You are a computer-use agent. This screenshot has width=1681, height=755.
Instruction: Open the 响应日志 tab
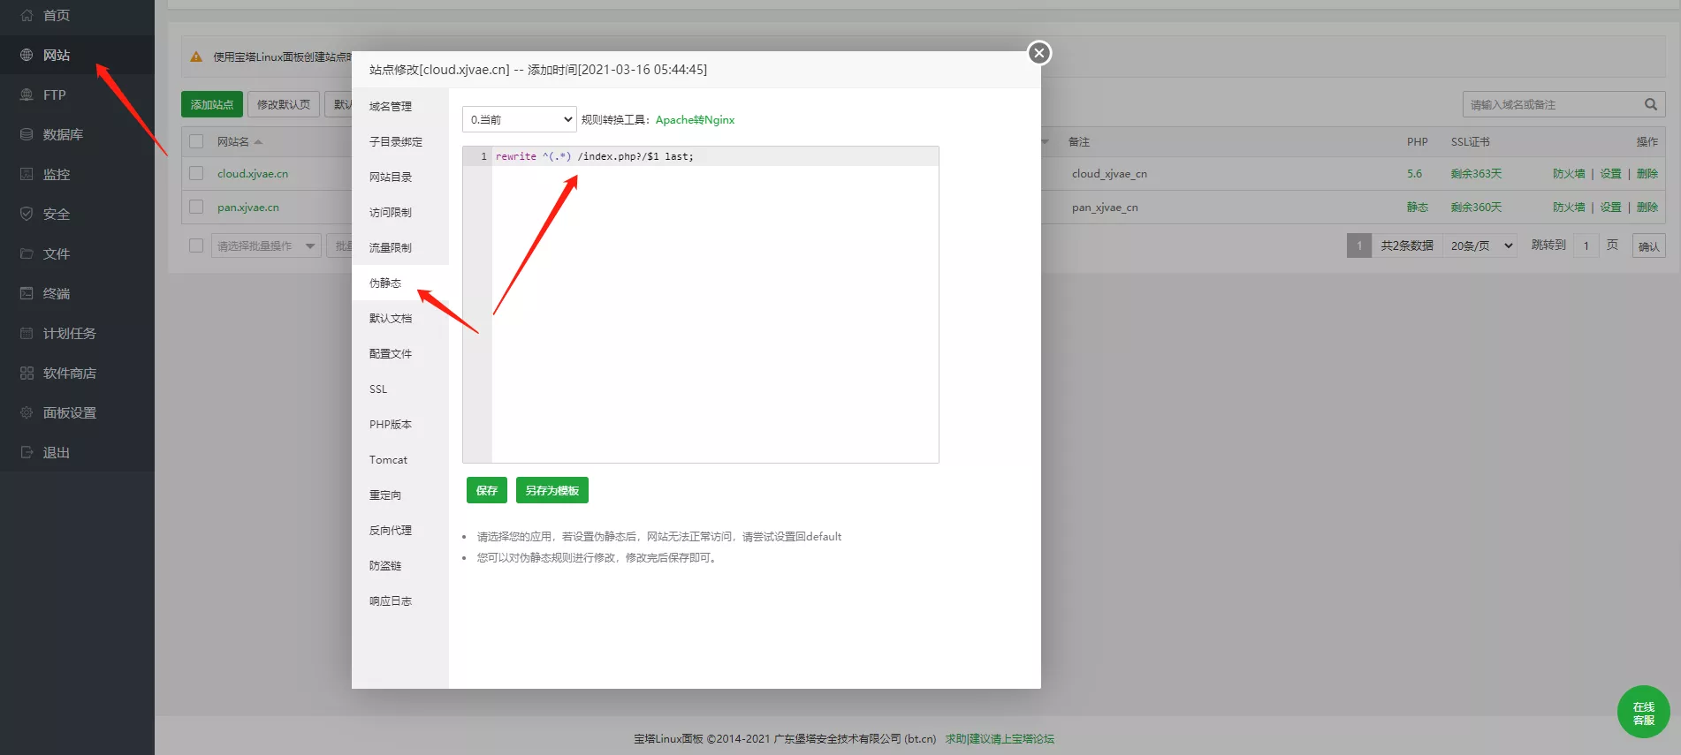(x=391, y=600)
